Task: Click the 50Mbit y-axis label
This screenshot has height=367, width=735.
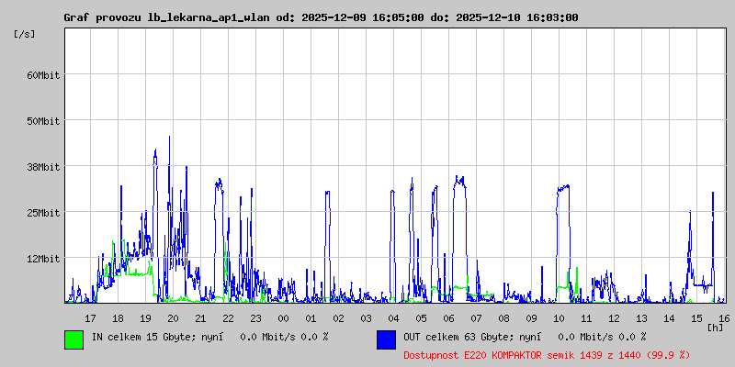Action: coord(42,121)
